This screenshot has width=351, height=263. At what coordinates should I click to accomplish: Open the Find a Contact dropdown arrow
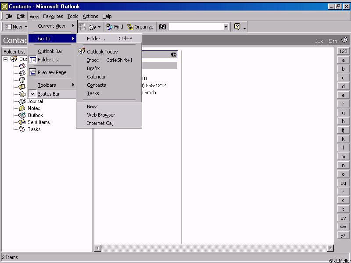226,27
